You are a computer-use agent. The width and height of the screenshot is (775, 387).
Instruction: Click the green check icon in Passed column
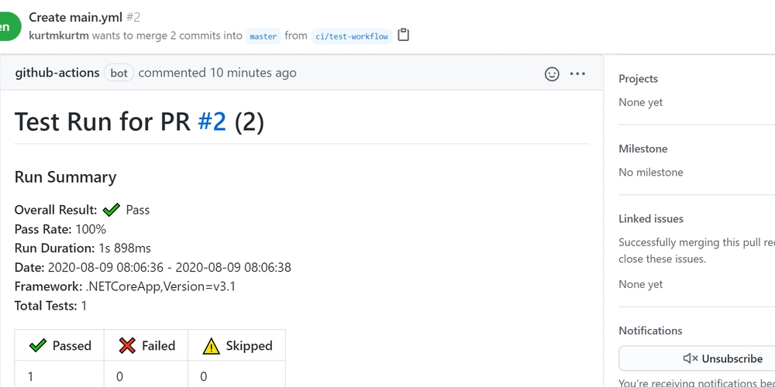click(x=37, y=345)
